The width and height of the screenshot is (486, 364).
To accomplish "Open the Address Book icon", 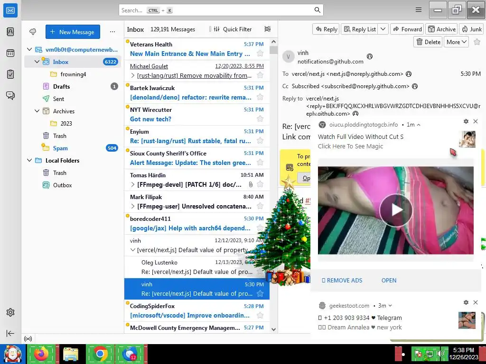I will click(10, 32).
